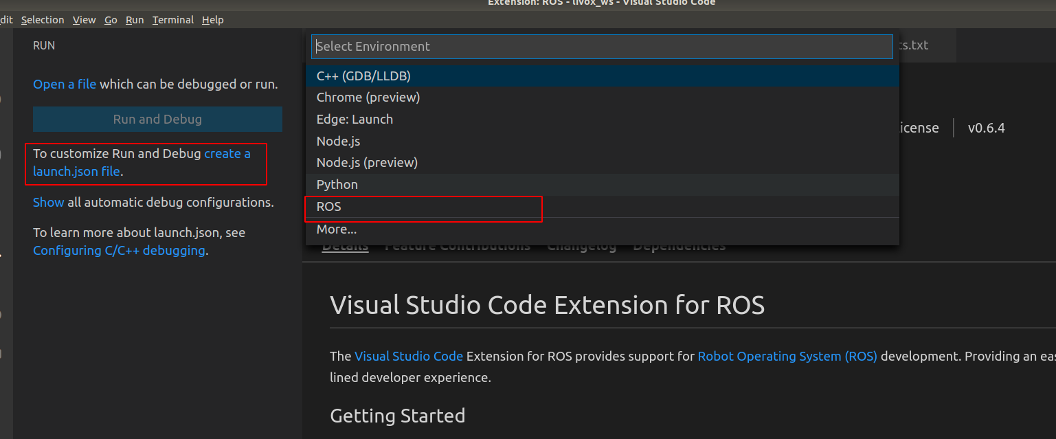Click 'Visual Studio Code Extension for ROS' heading
Image resolution: width=1056 pixels, height=439 pixels.
click(x=548, y=305)
